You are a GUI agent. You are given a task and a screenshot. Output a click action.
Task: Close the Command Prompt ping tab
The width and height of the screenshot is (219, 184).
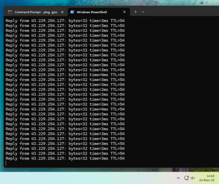pyautogui.click(x=62, y=12)
